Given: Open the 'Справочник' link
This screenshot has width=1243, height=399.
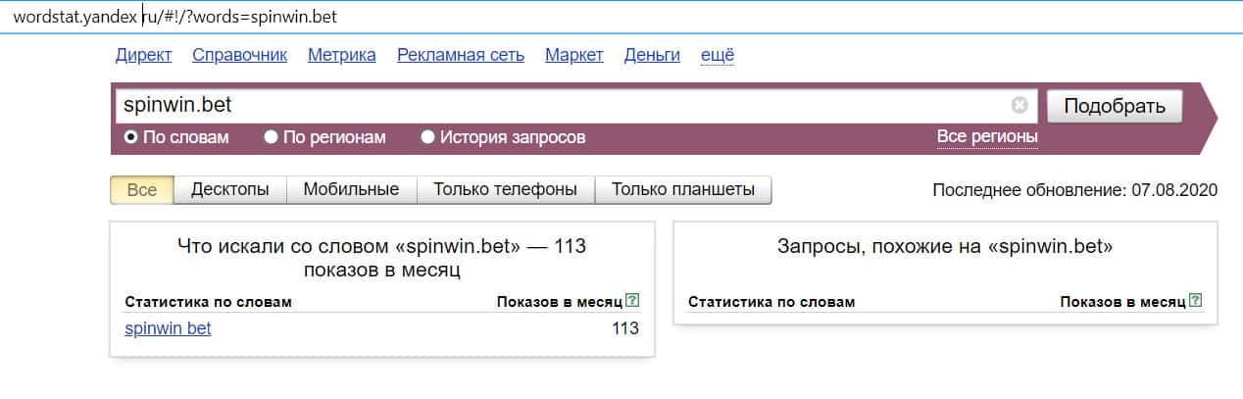Looking at the screenshot, I should click(x=239, y=55).
